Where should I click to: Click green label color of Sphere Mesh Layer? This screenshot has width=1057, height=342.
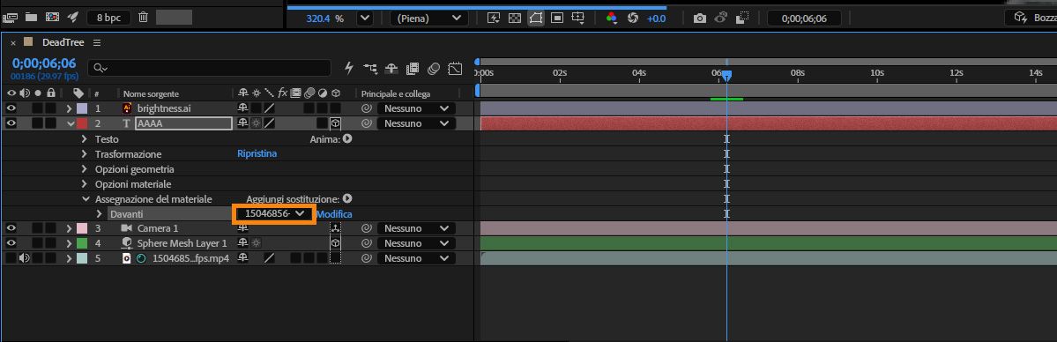tap(82, 243)
